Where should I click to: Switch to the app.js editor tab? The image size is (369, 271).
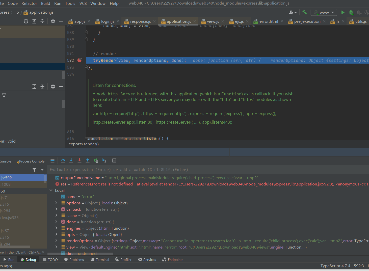click(80, 21)
